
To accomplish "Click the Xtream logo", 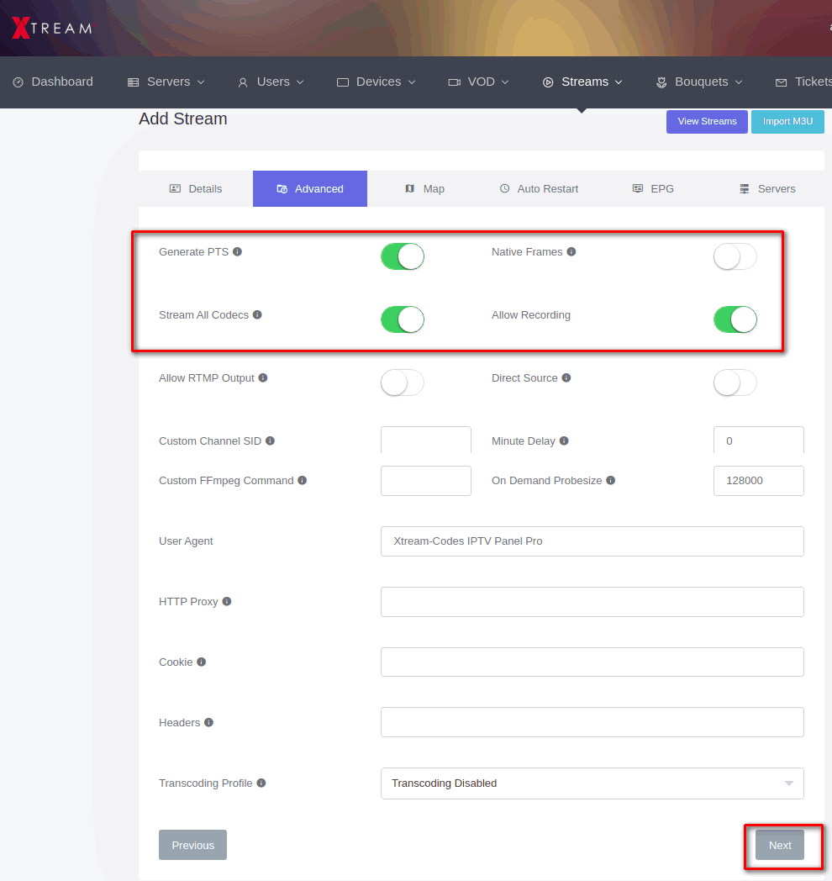I will pyautogui.click(x=50, y=27).
